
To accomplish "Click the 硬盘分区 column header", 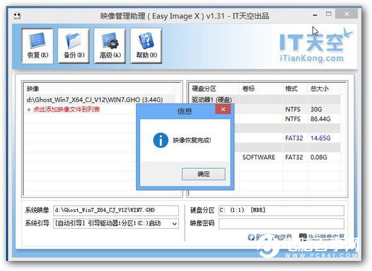I will 214,89.
